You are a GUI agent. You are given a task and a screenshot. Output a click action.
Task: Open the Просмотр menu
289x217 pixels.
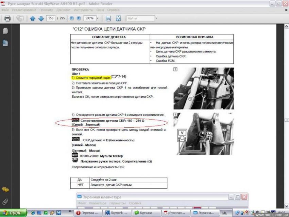tap(46, 10)
